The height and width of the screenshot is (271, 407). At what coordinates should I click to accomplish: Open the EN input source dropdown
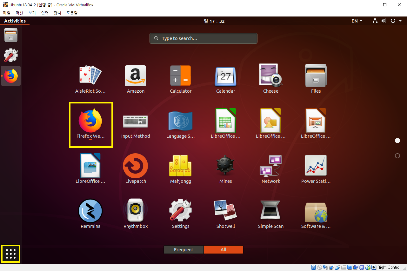point(357,21)
